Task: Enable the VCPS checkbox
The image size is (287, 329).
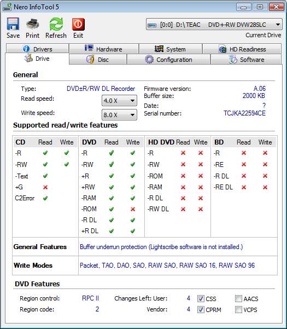Action: pos(238,309)
